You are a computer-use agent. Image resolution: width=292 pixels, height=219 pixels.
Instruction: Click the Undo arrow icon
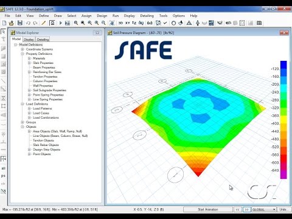[x=29, y=23]
